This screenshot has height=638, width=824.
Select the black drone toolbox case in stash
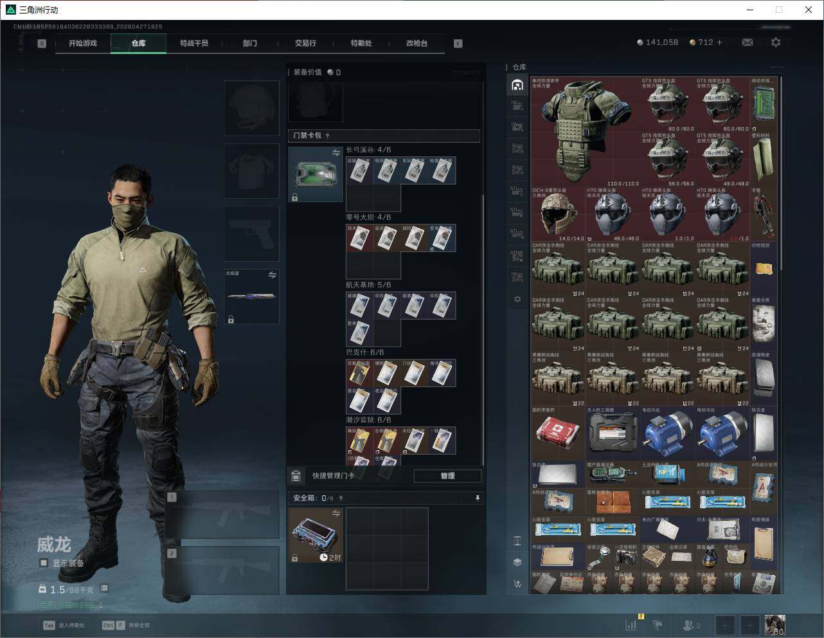click(x=613, y=432)
